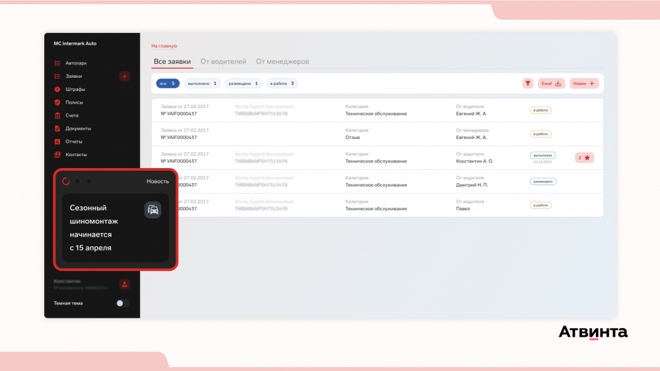Click От менеджера label in second row
The width and height of the screenshot is (660, 371).
pos(473,130)
